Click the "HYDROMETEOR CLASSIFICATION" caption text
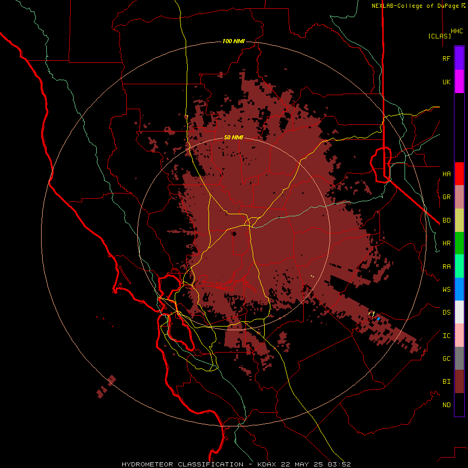Viewport: 468px width, 468px height. (x=183, y=464)
